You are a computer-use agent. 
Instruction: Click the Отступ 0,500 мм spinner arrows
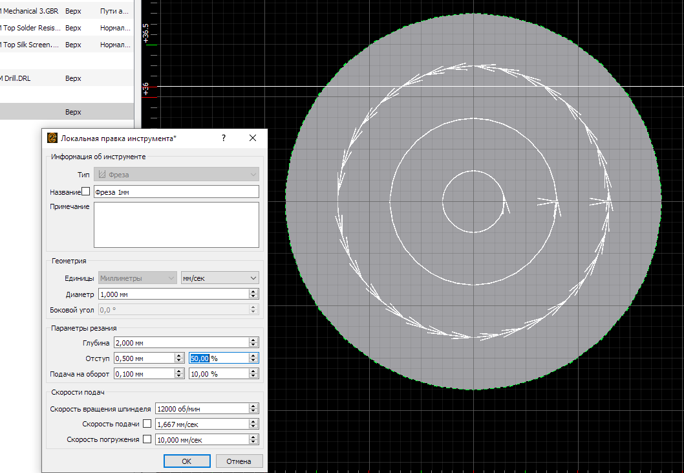[x=178, y=358]
